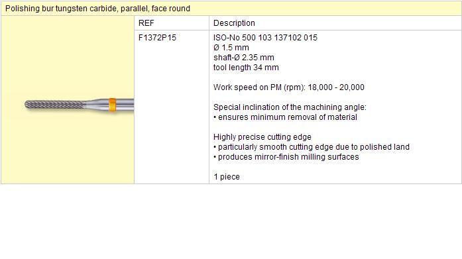462x259 pixels.
Task: Select the 'Ø 1.5 mm' diameter text
Action: pyautogui.click(x=231, y=48)
